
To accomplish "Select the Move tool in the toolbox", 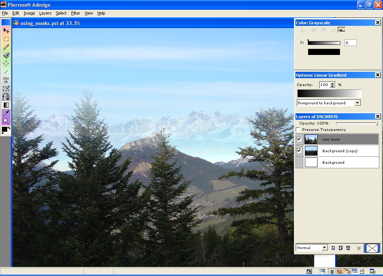I will tap(6, 31).
